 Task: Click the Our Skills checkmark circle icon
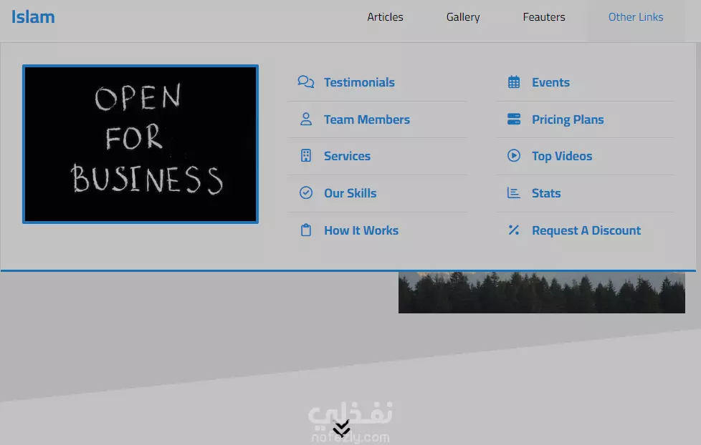click(306, 193)
